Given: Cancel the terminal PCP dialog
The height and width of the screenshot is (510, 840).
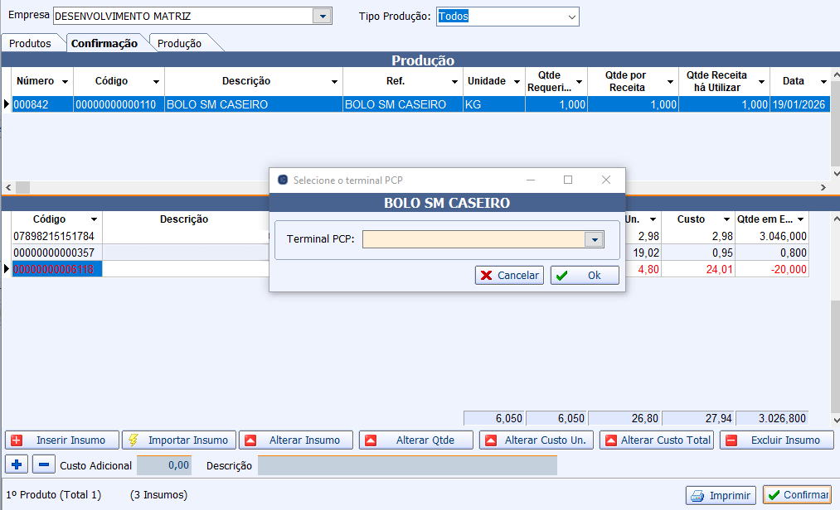Looking at the screenshot, I should 509,276.
